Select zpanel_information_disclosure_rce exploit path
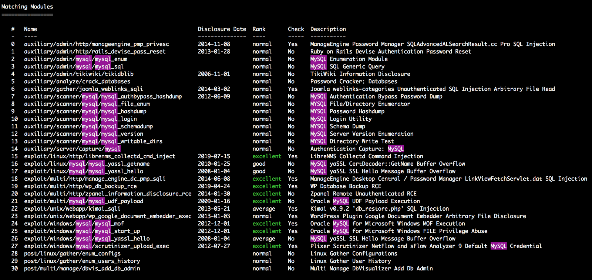 108,194
